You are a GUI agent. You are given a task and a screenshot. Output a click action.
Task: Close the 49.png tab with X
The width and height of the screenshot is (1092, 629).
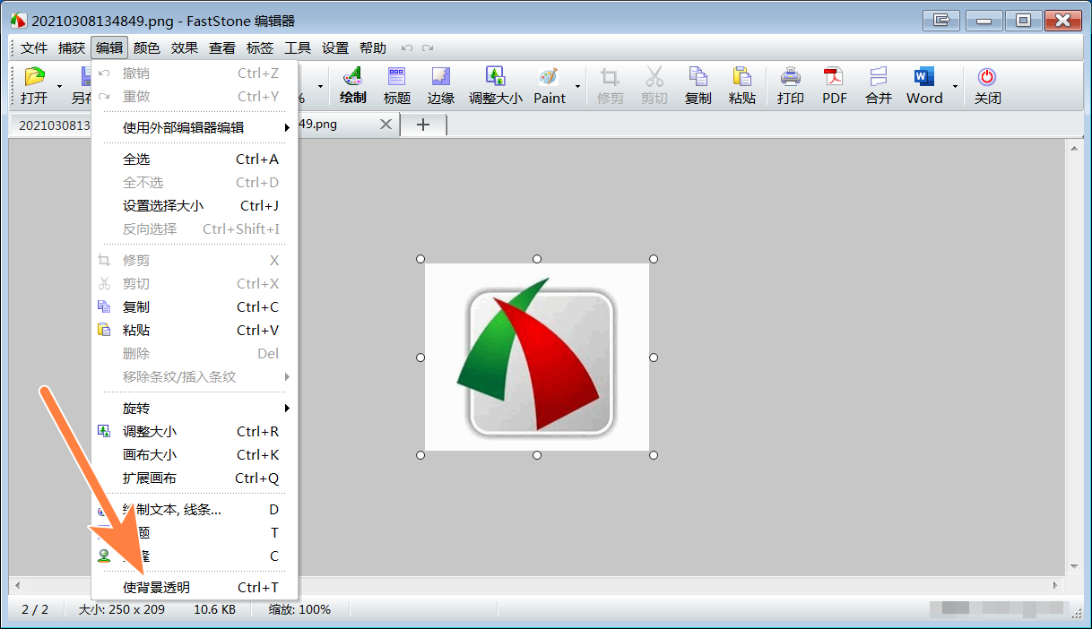(386, 125)
